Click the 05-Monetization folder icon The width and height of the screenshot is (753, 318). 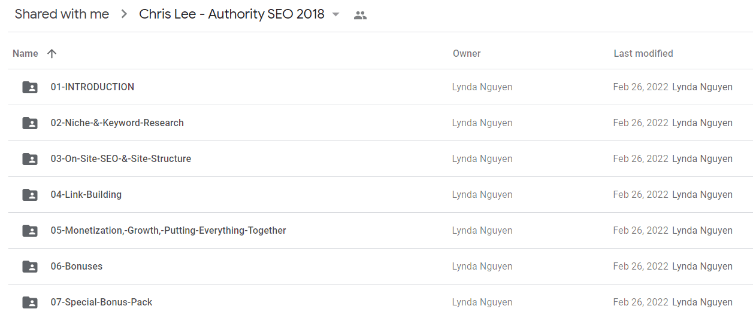point(30,231)
